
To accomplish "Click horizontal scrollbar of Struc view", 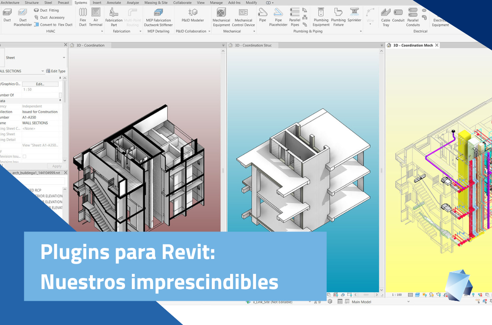I will (366, 295).
